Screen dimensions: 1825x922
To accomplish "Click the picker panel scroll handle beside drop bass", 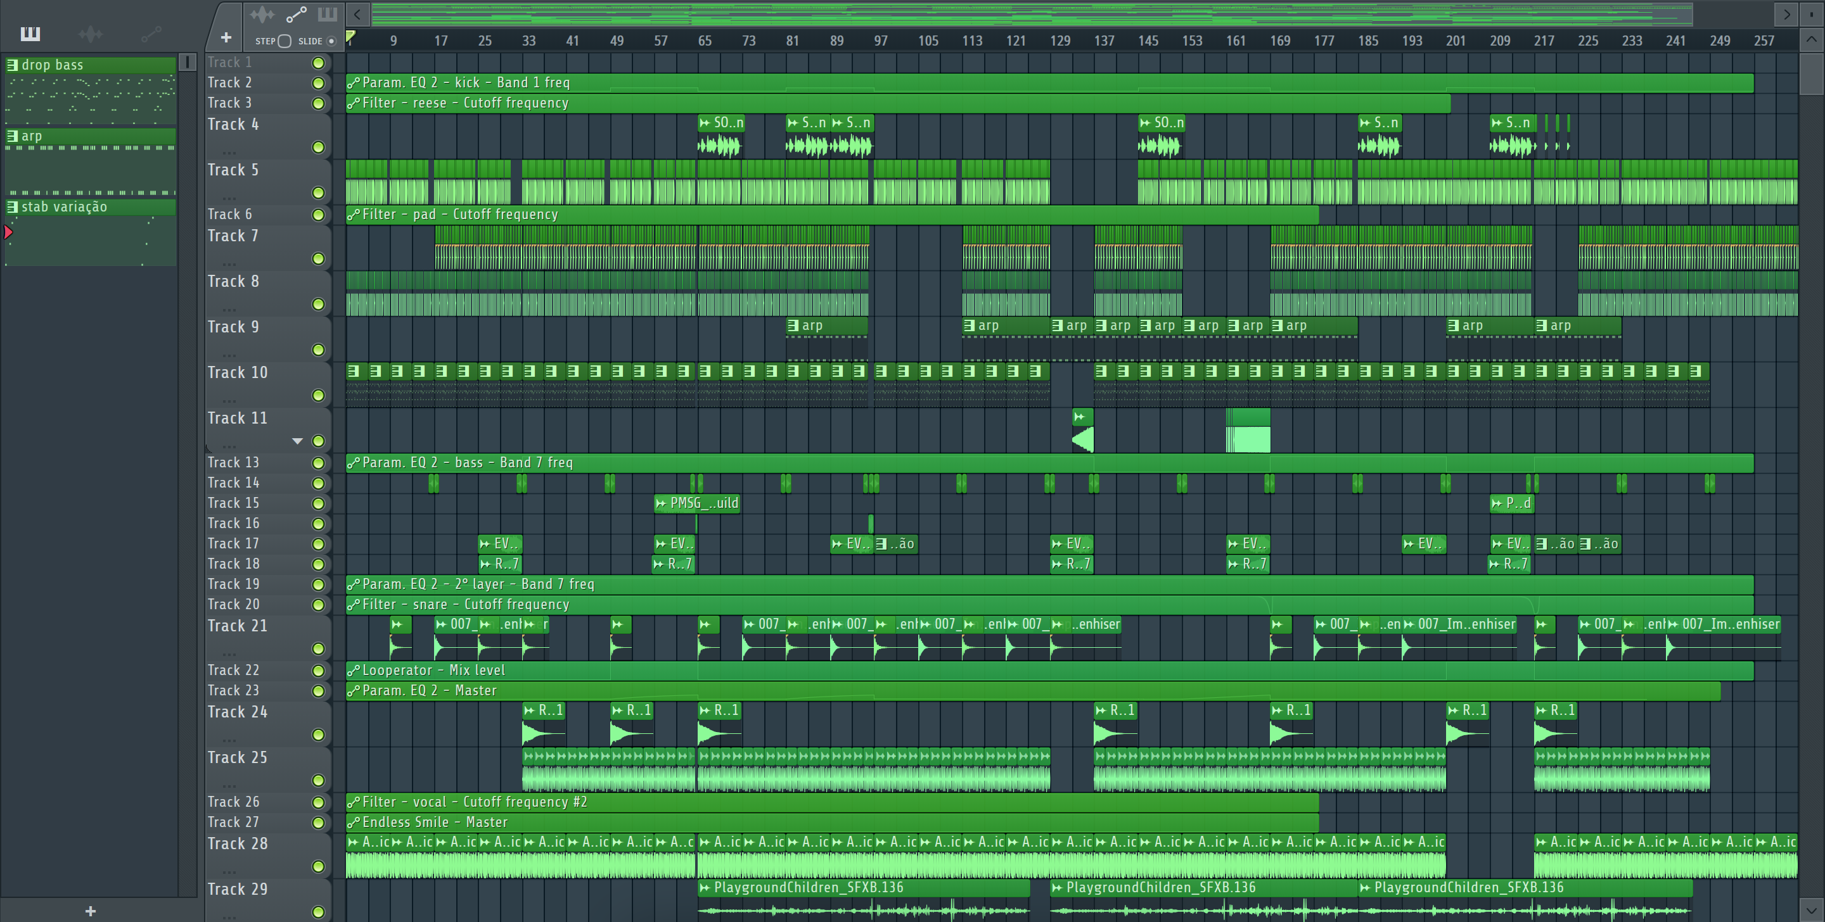I will click(188, 62).
